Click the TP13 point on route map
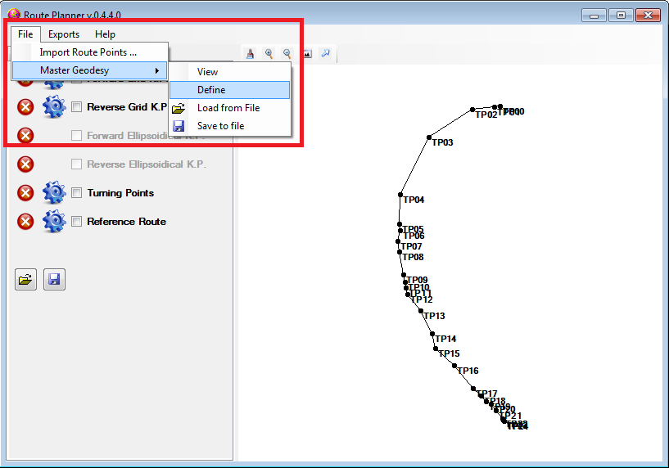The width and height of the screenshot is (669, 468). coord(421,311)
